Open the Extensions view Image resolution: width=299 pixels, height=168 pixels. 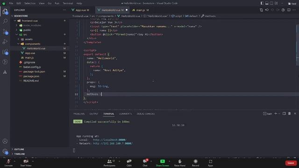pyautogui.click(x=5, y=52)
